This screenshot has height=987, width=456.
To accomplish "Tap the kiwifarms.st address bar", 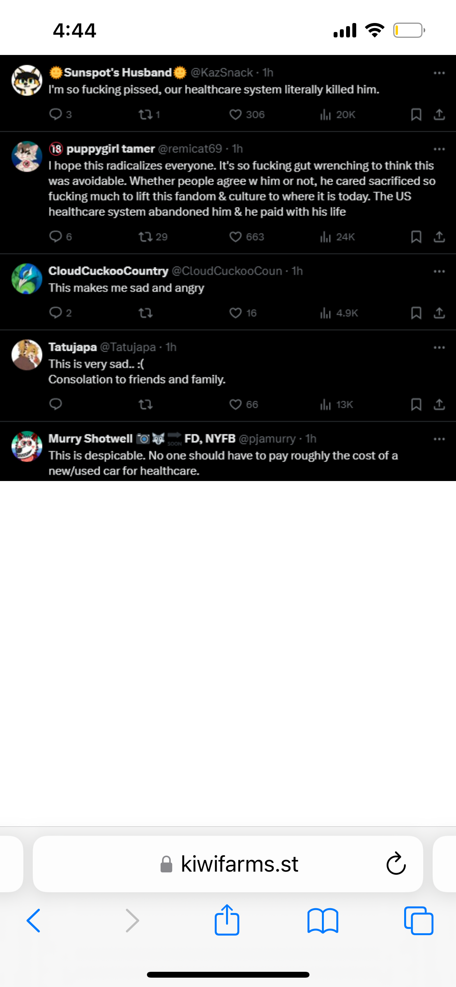I will 228,864.
